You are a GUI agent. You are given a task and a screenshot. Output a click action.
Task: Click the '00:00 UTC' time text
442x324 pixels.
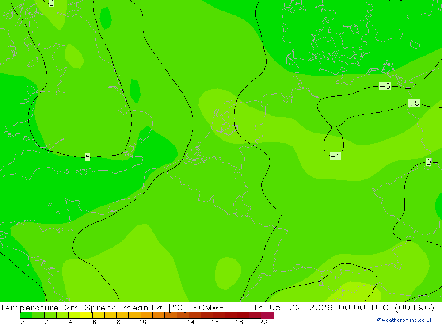coord(364,307)
